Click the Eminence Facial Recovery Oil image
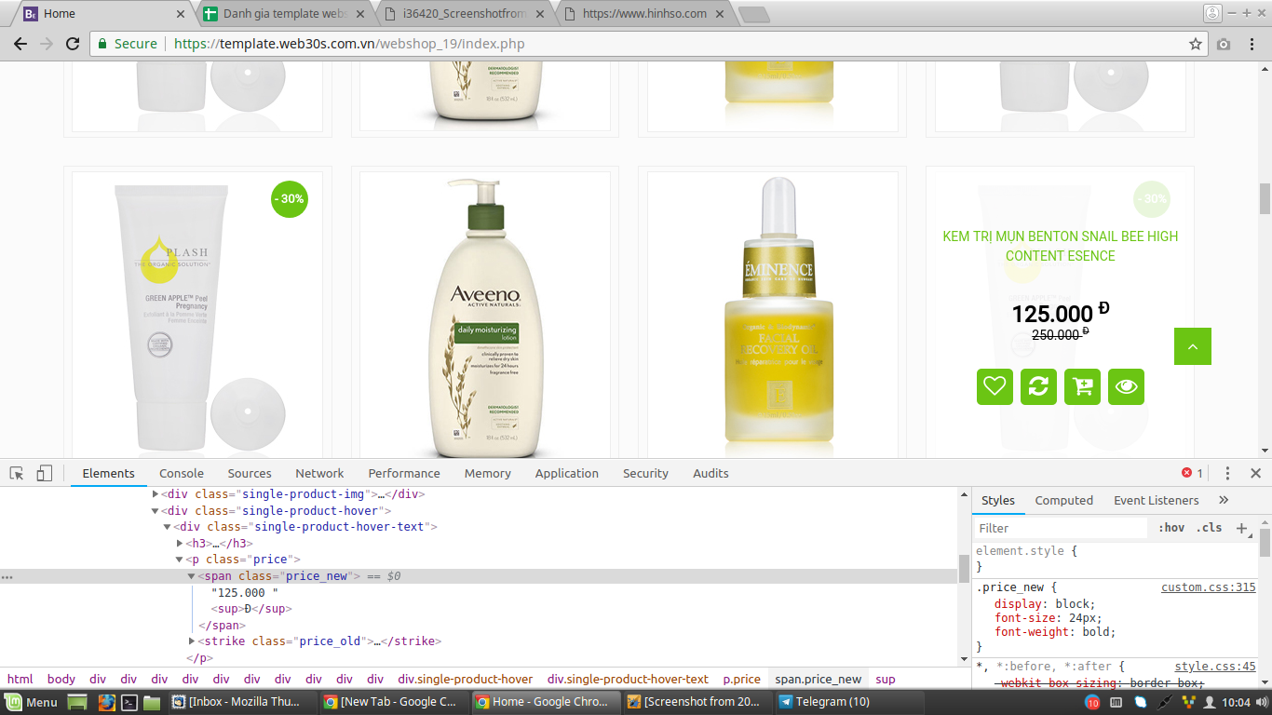The height and width of the screenshot is (715, 1272). pos(773,315)
